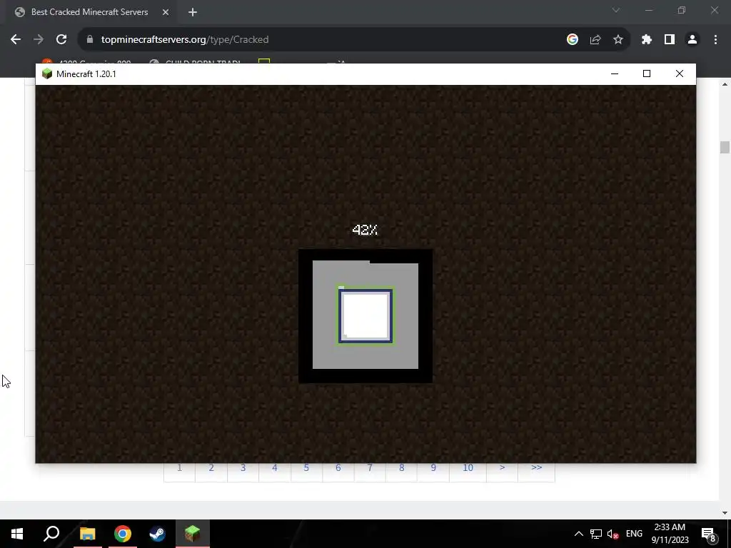Screen dimensions: 731x548
Task: Open the muted volume tray icon
Action: [612, 534]
